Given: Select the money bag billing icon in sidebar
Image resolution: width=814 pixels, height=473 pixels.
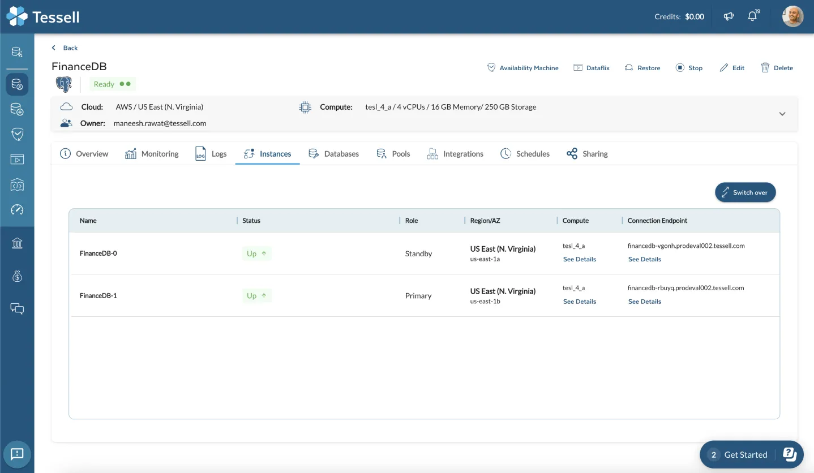Looking at the screenshot, I should tap(17, 276).
